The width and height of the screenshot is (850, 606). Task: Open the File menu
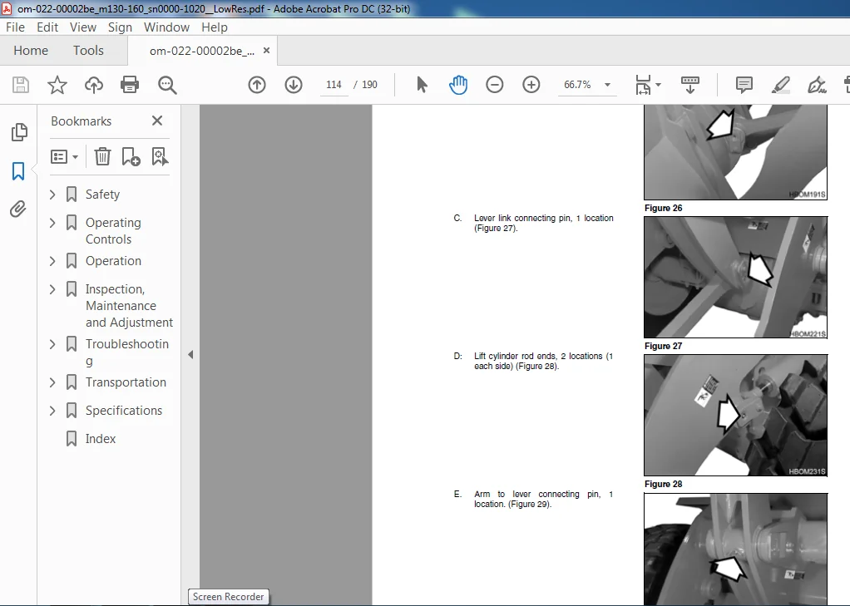pyautogui.click(x=15, y=27)
